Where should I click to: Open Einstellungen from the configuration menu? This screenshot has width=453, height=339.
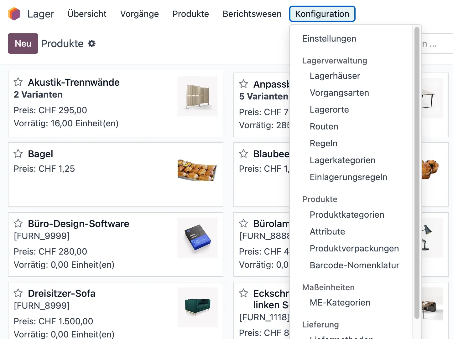point(329,38)
